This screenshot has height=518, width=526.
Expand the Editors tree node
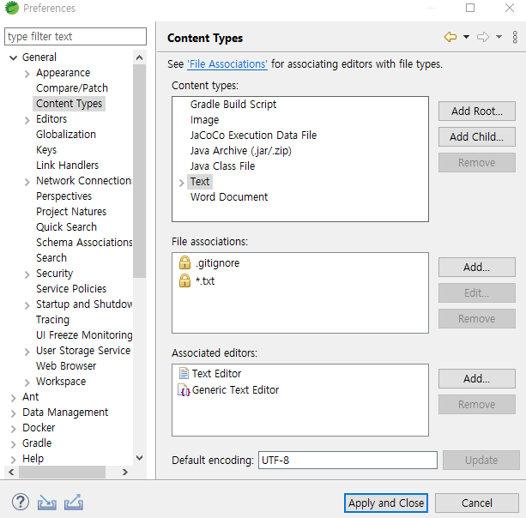27,120
